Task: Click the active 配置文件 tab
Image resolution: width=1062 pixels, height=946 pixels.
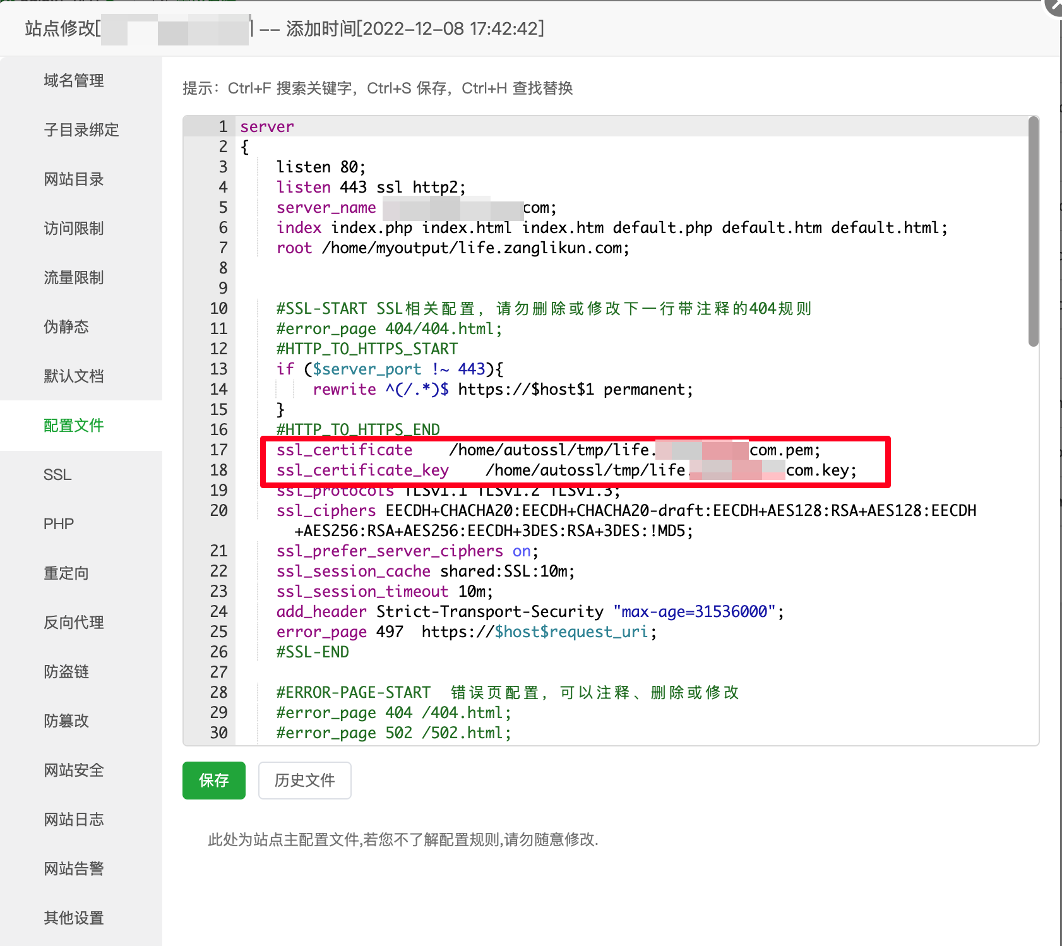Action: point(74,426)
